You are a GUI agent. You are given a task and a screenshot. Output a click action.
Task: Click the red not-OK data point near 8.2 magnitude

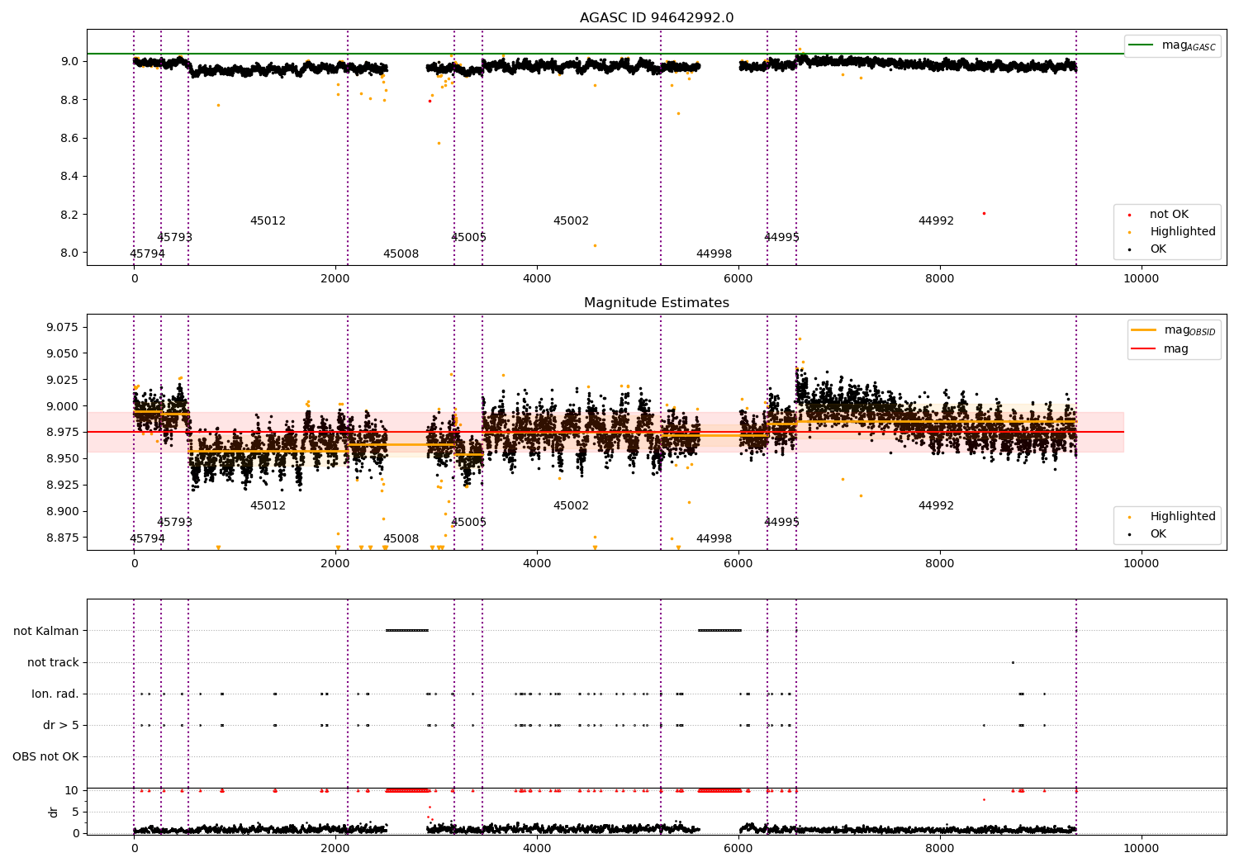[x=984, y=213]
